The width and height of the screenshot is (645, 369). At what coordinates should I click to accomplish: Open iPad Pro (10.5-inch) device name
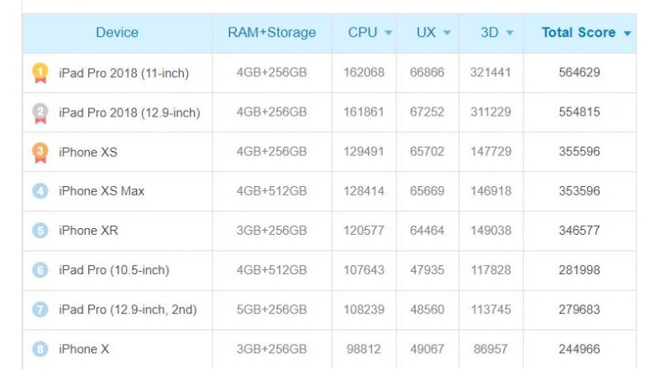click(114, 270)
